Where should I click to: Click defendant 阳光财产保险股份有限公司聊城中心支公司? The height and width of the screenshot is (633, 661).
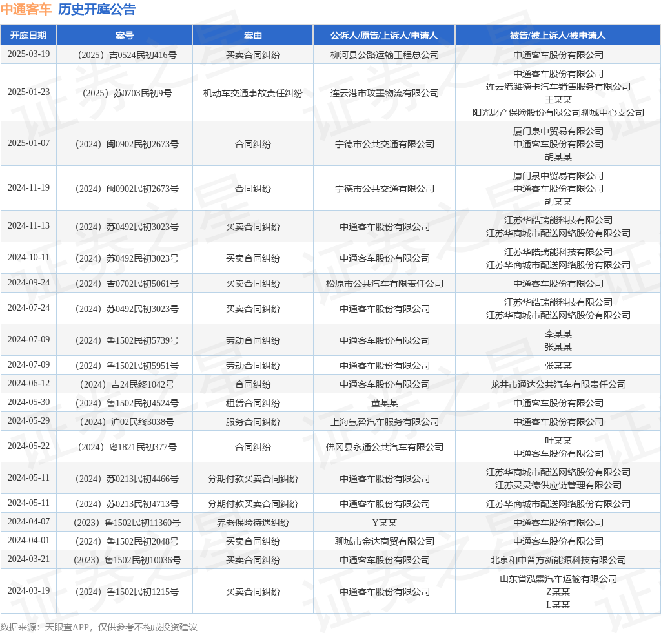(558, 112)
